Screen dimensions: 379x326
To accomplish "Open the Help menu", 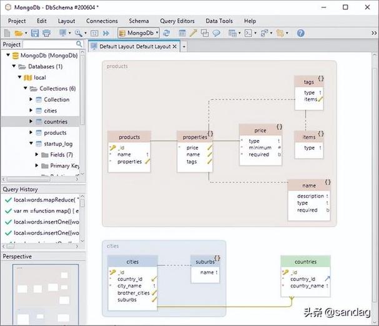I will [250, 21].
